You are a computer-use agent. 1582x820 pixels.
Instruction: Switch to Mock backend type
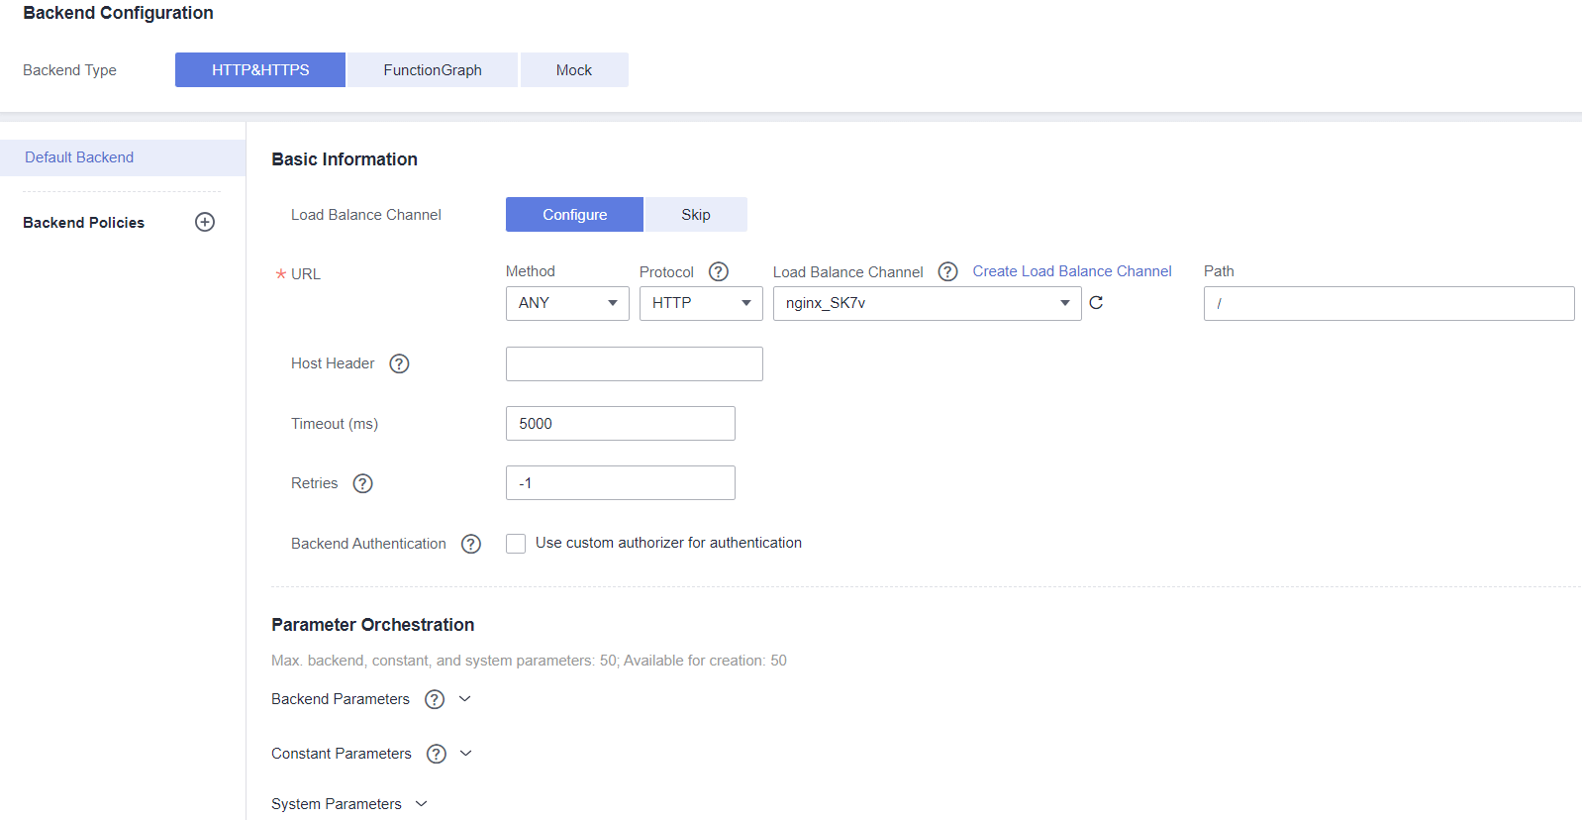573,70
